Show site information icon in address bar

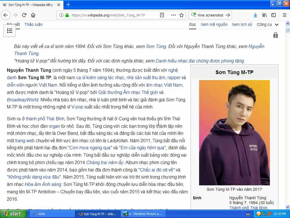[x=61, y=15]
